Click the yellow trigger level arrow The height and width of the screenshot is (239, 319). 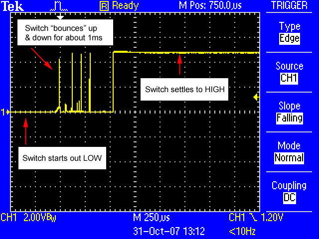point(256,98)
